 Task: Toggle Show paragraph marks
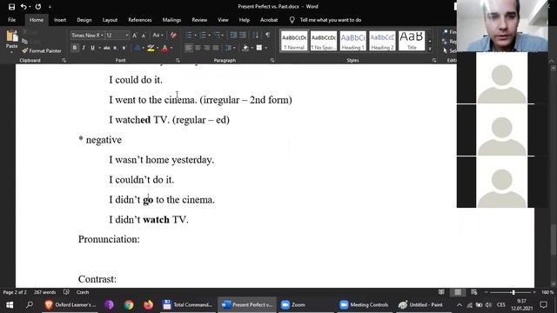[x=267, y=35]
